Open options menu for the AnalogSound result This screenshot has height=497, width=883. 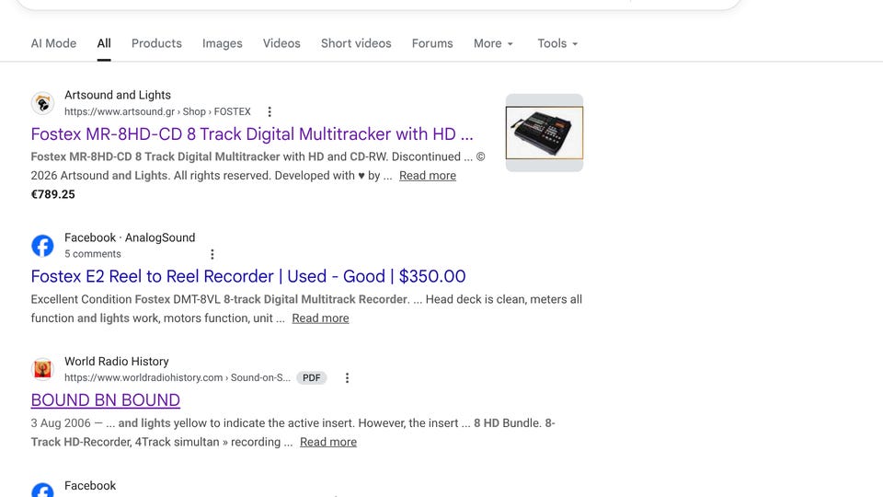(x=212, y=254)
